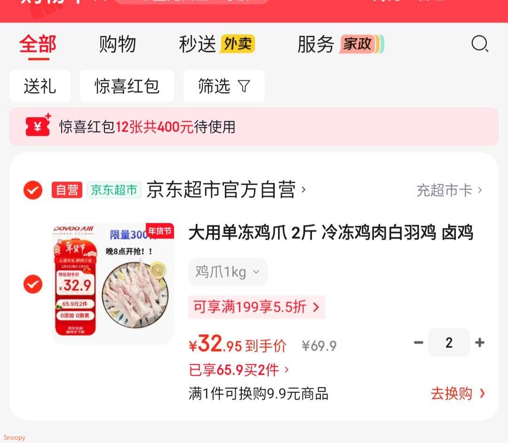508x443 pixels.
Task: Switch to the 秒送 tab
Action: coord(197,44)
